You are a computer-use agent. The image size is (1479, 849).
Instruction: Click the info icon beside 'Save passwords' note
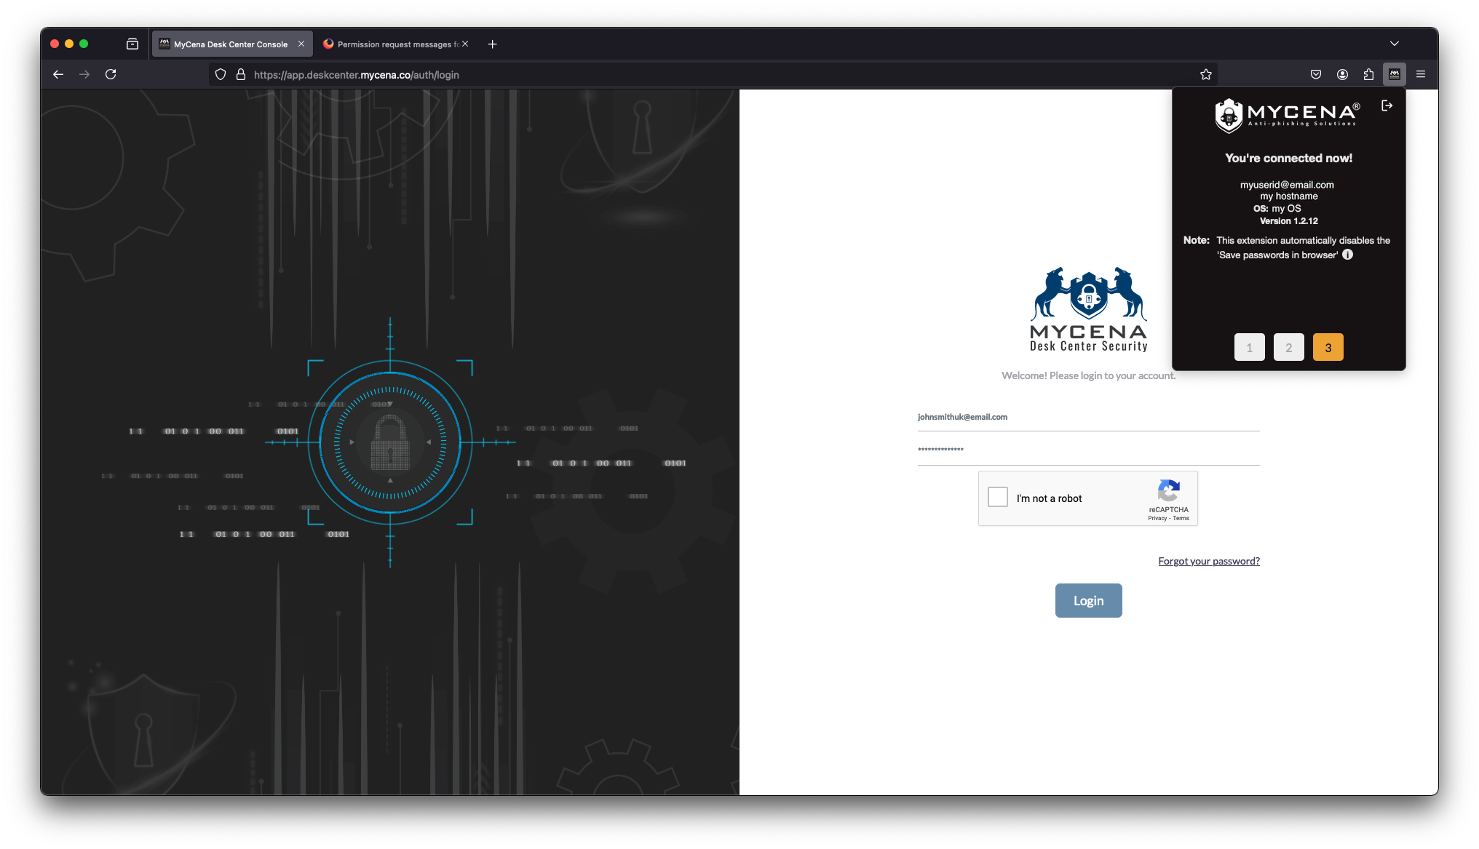(1347, 255)
